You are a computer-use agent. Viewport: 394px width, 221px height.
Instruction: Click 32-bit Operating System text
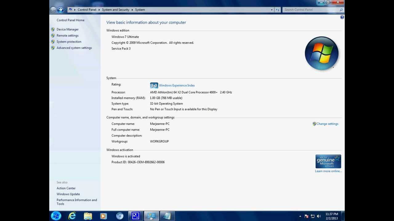click(166, 104)
